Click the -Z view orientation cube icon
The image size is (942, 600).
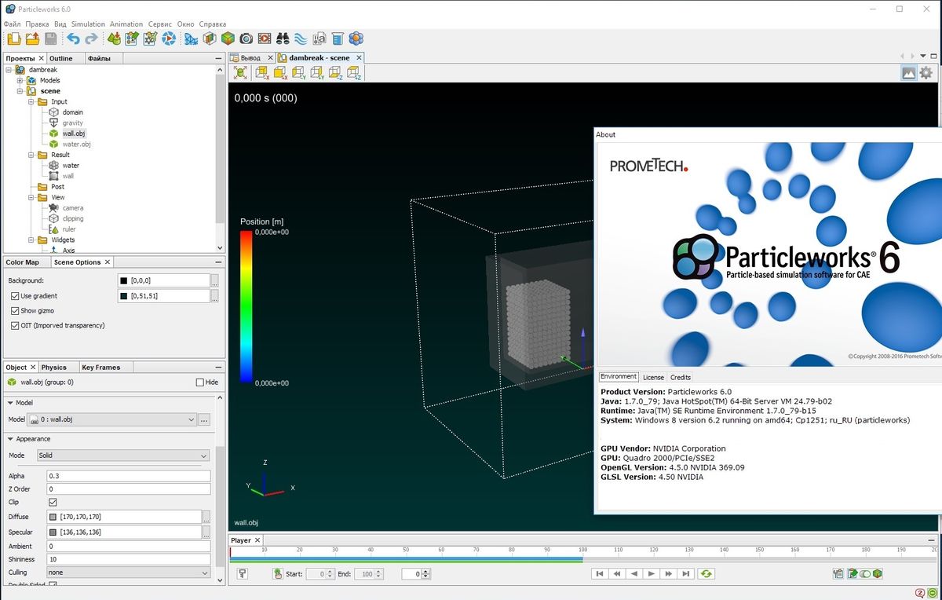(334, 72)
